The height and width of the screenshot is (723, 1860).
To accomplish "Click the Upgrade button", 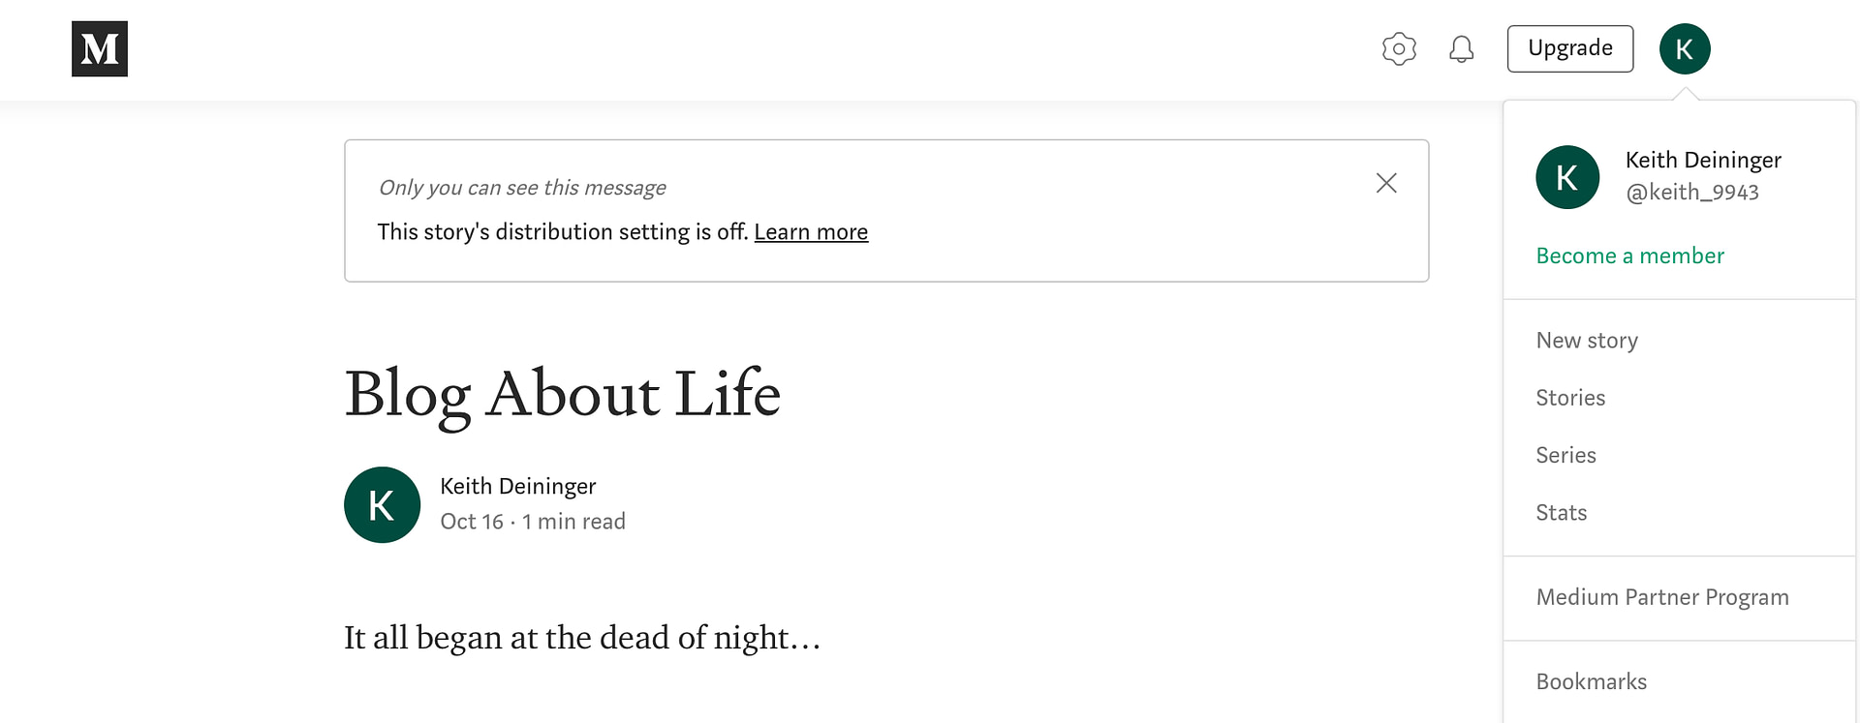I will (x=1569, y=48).
